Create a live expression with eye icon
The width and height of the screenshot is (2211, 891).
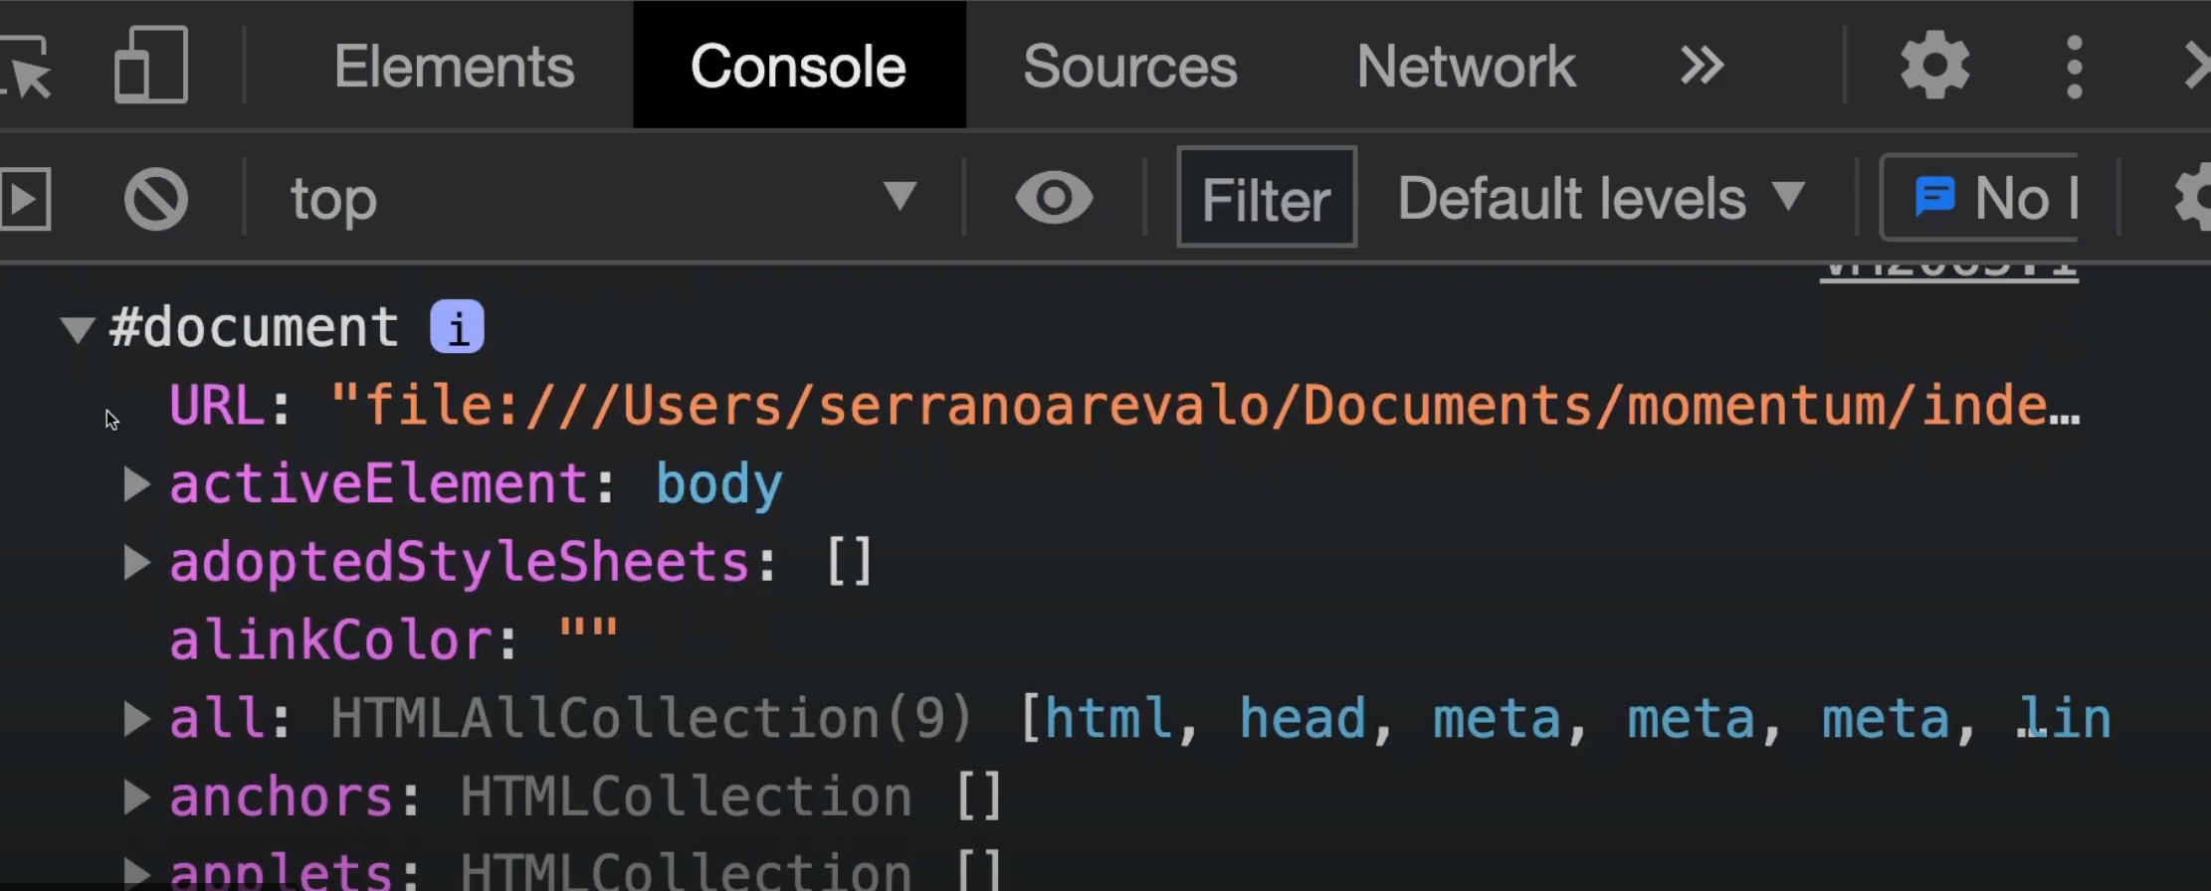coord(1054,197)
